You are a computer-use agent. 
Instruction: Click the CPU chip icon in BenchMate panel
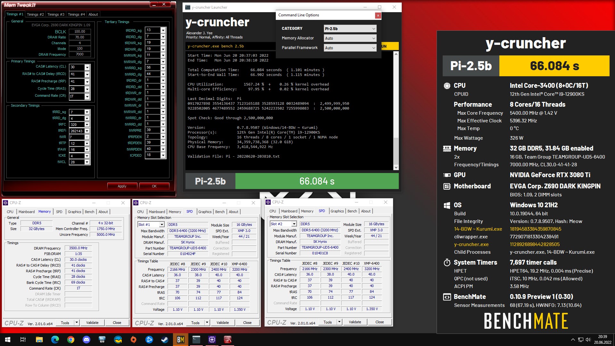click(447, 86)
